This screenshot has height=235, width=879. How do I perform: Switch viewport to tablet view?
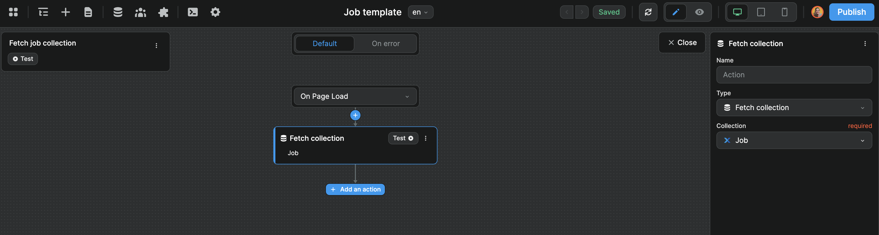point(761,12)
